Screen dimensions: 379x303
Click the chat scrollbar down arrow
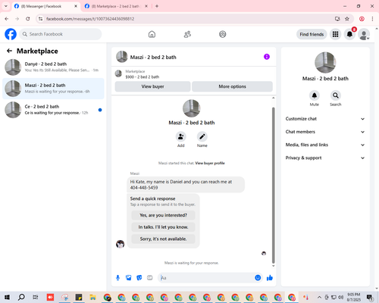point(273,266)
